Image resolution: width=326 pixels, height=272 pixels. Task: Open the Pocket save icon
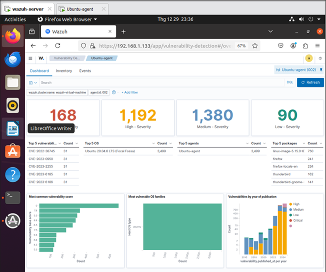[281, 46]
